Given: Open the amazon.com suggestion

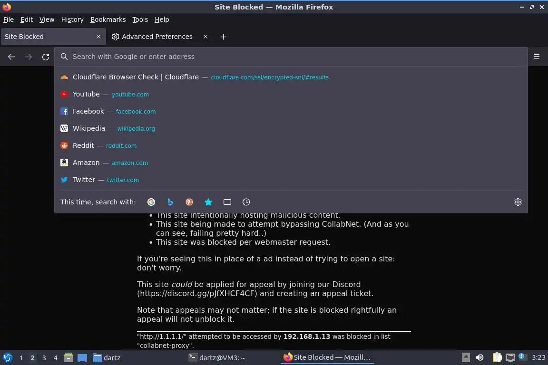Looking at the screenshot, I should pyautogui.click(x=291, y=163).
